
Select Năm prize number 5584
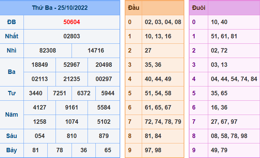pos(104,107)
